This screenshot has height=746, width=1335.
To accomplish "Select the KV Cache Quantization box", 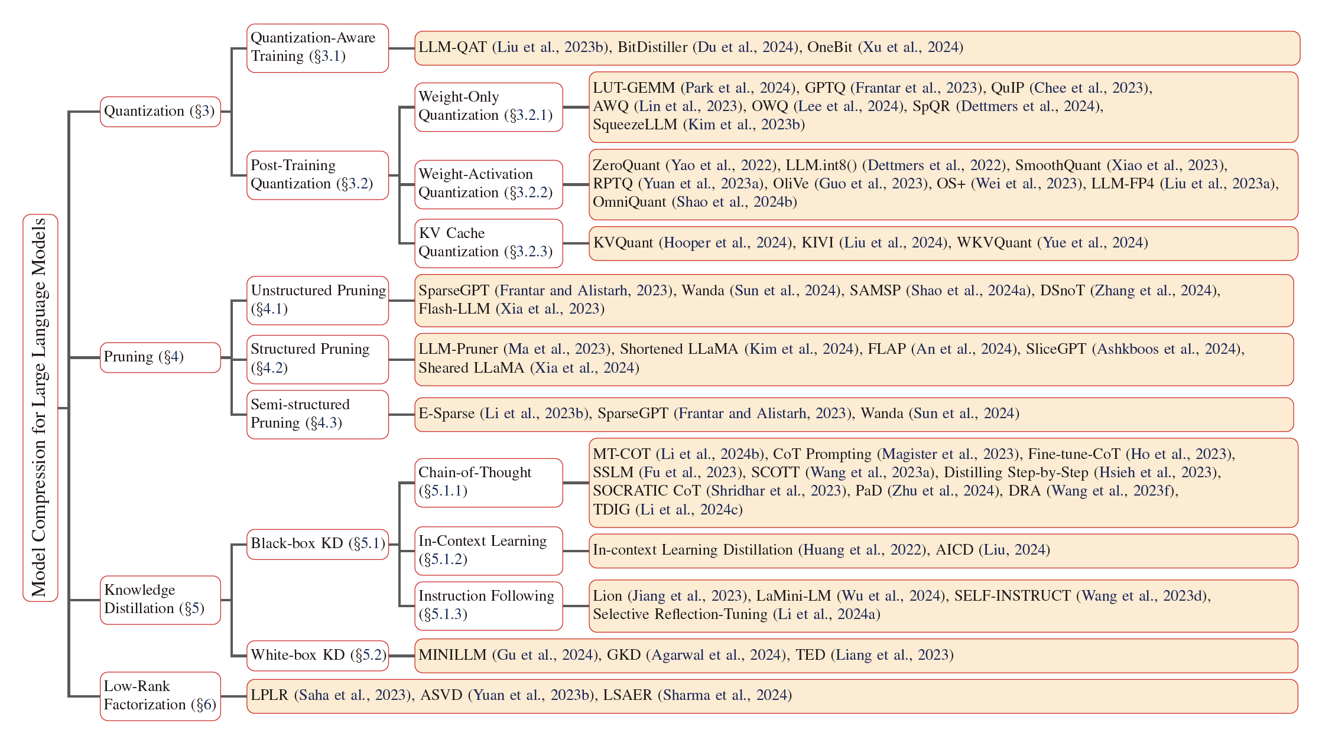I will (x=488, y=243).
